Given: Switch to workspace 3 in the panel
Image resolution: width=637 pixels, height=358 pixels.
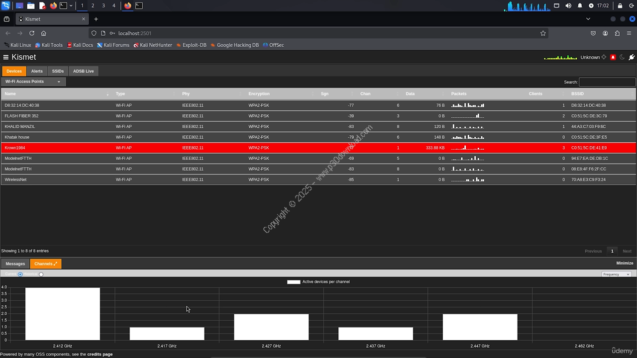Looking at the screenshot, I should click(104, 5).
